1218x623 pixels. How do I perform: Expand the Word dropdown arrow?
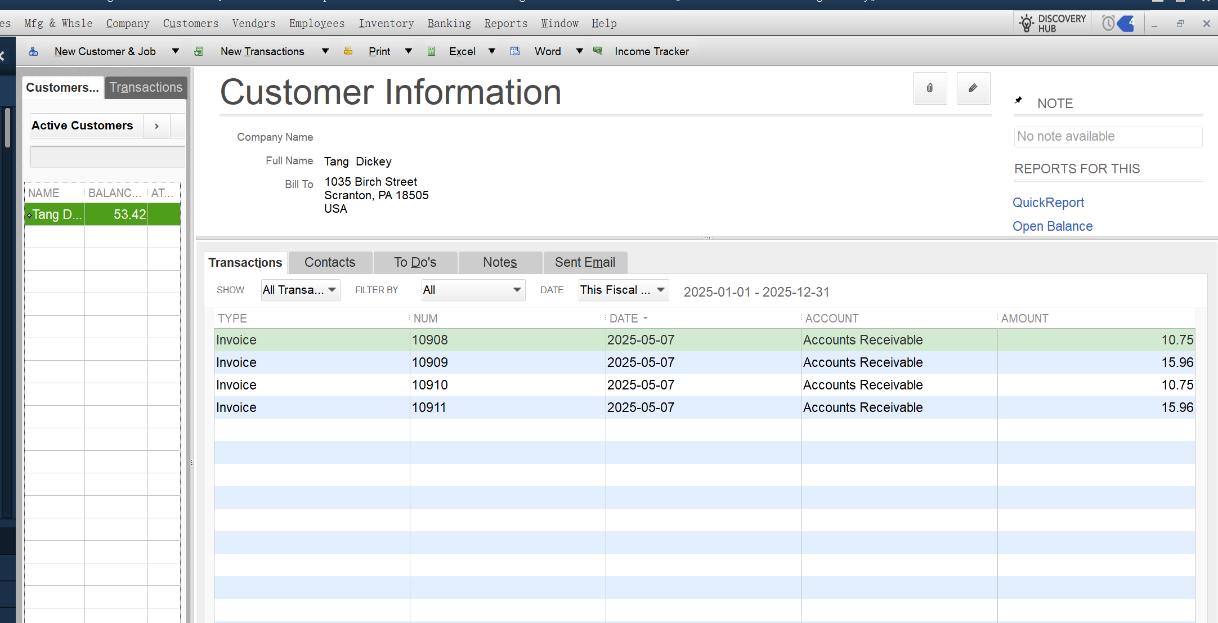[x=579, y=51]
